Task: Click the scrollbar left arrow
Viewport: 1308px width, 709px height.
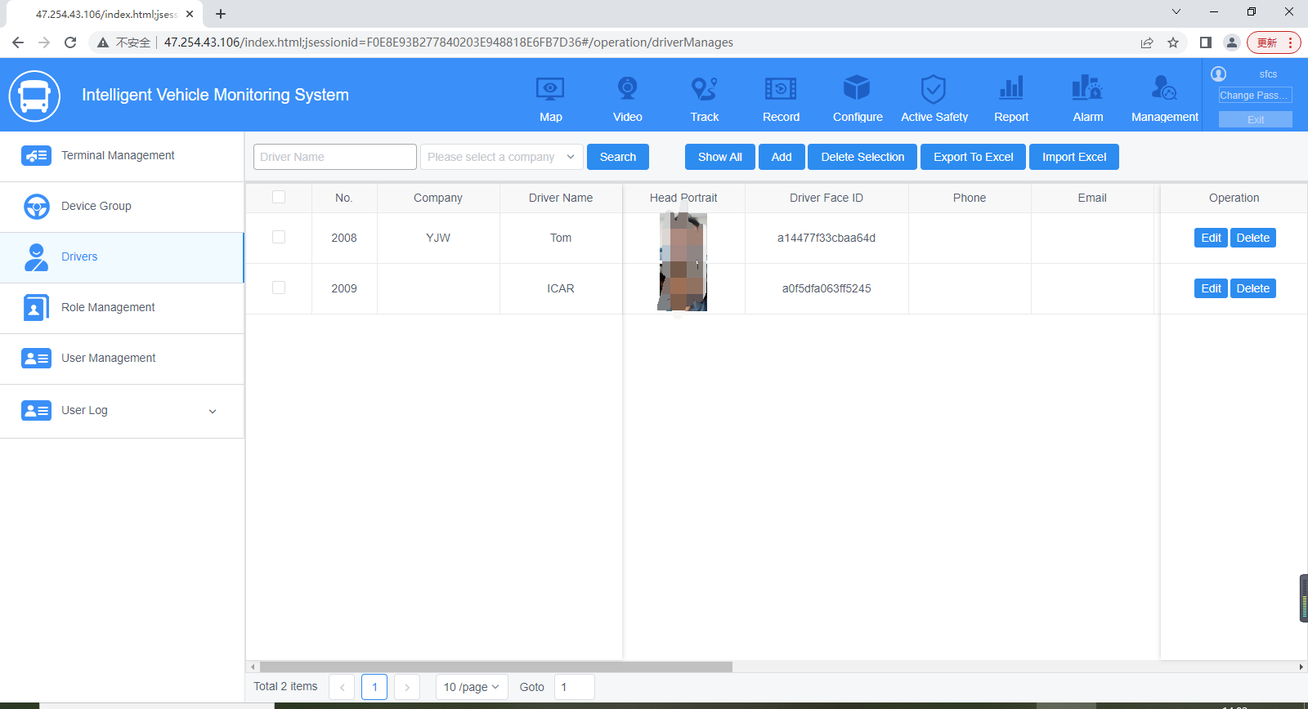Action: (253, 667)
